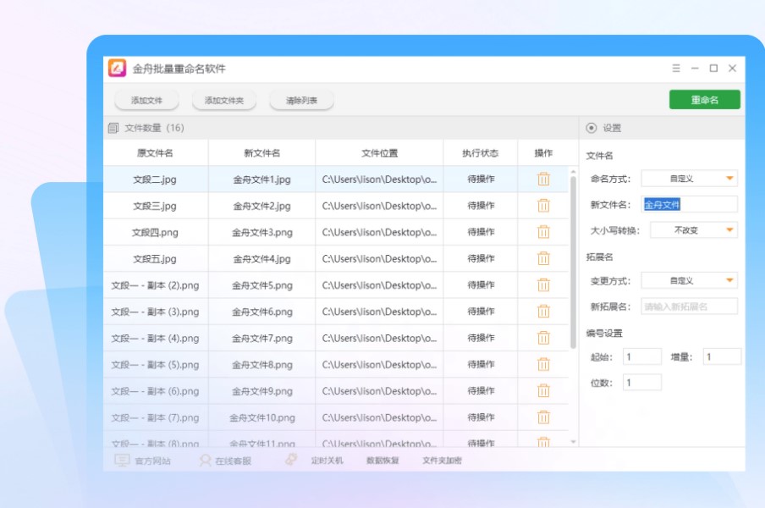765x508 pixels.
Task: Click trash icon for 副本 (3).png row
Action: coord(543,312)
